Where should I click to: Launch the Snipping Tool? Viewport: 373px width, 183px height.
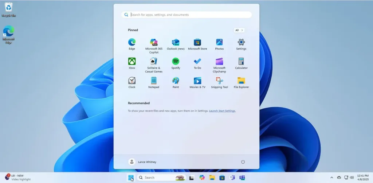coord(219,81)
